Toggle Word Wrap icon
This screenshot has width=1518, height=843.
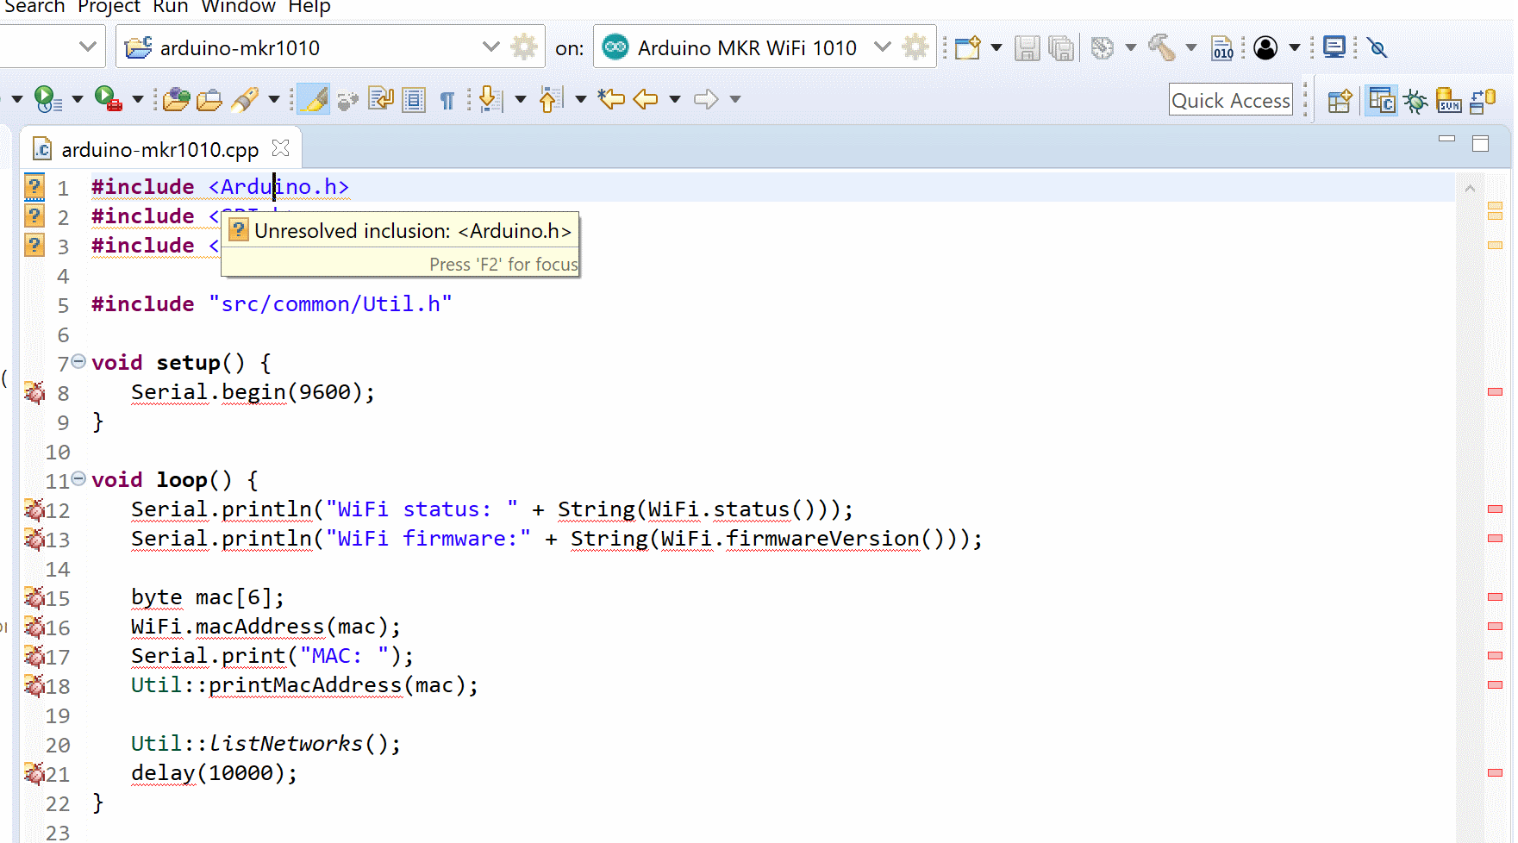pos(381,99)
